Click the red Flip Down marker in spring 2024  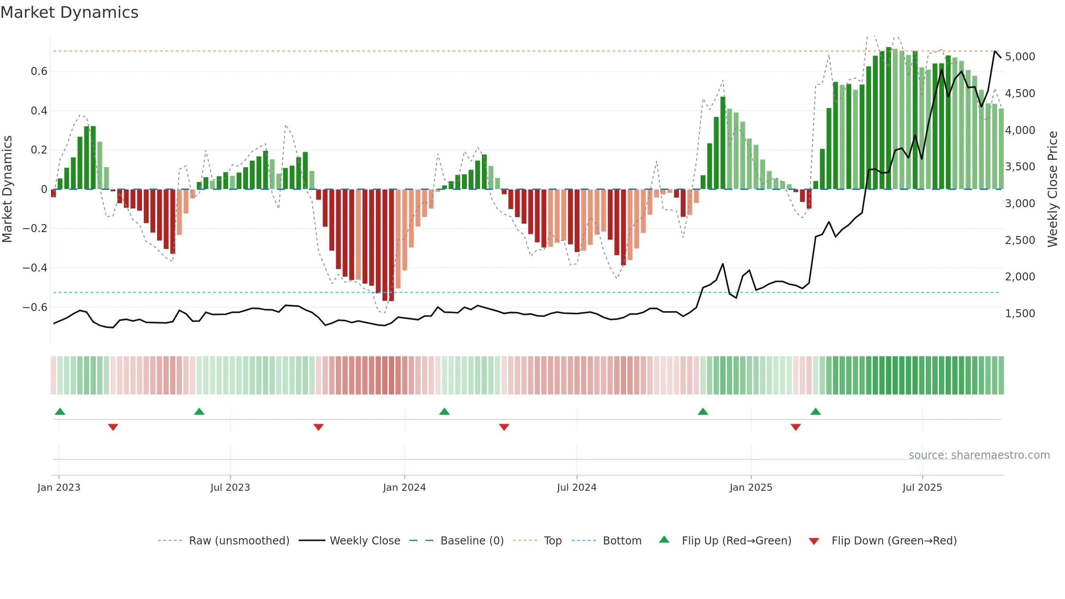click(x=504, y=427)
